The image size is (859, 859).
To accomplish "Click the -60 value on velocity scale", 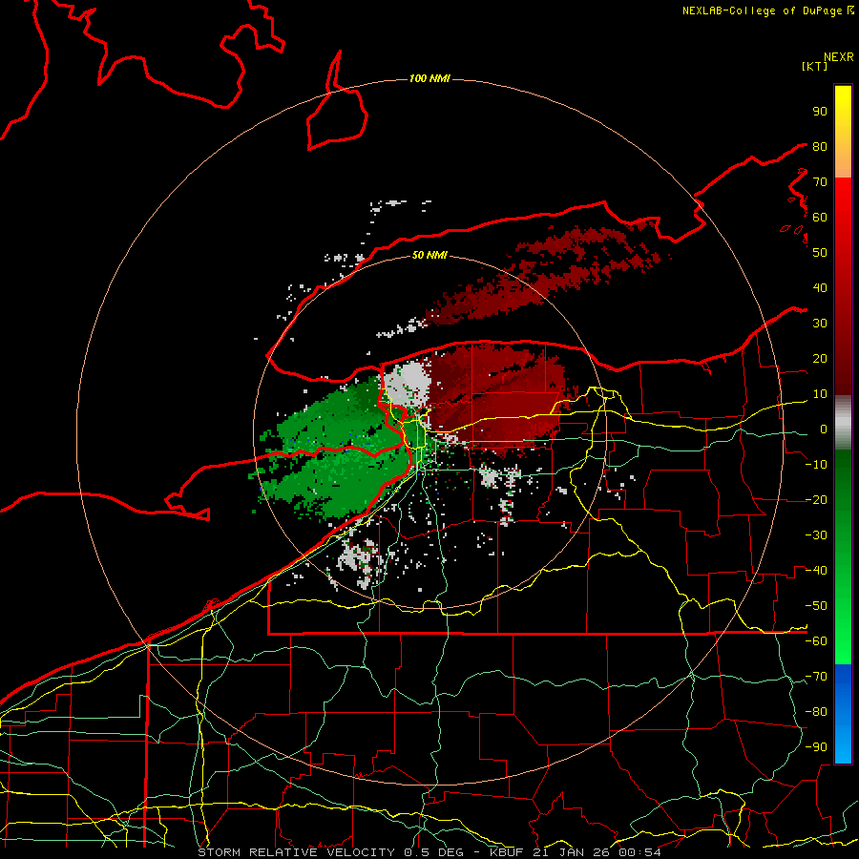I will (x=816, y=641).
